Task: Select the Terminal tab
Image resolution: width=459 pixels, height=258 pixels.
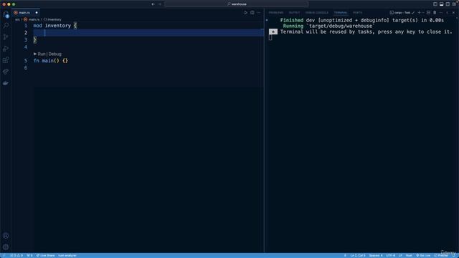Action: coord(341,13)
